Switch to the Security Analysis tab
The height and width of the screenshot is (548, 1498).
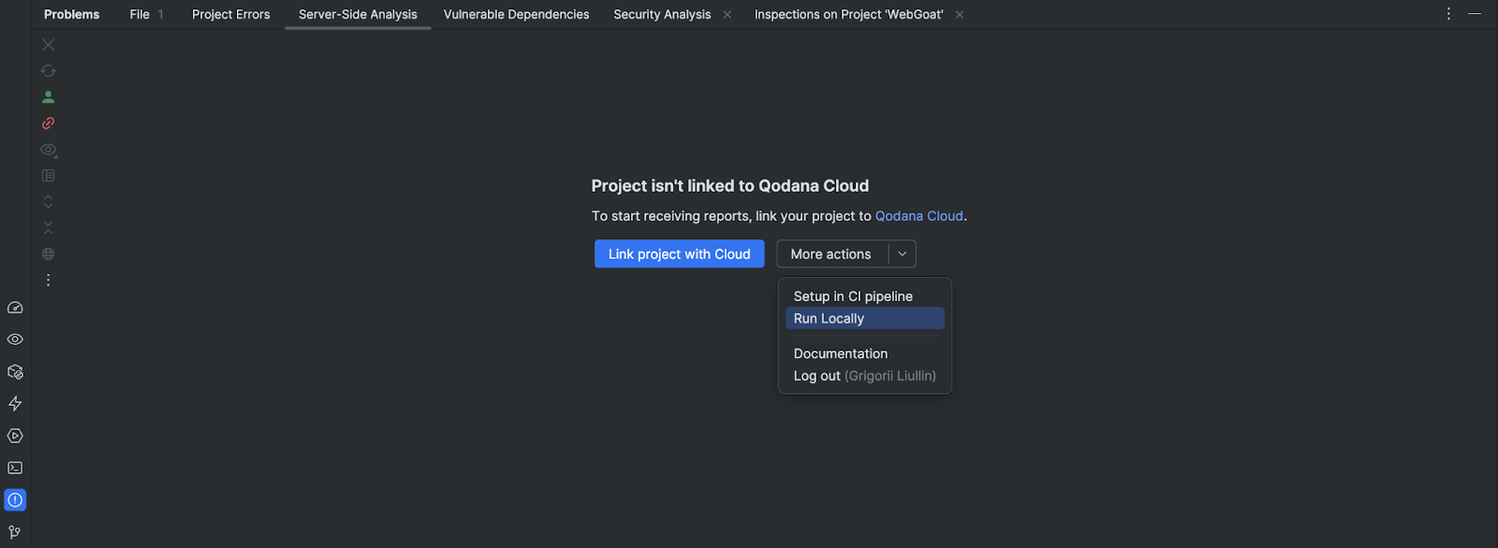coord(662,14)
